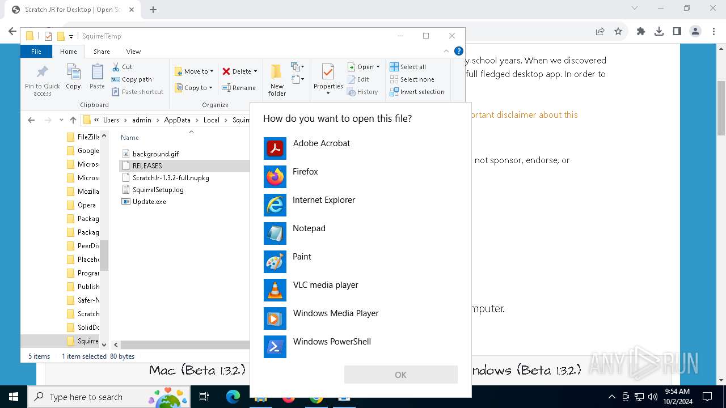The image size is (726, 408).
Task: Choose Adobe Acrobat to open the file
Action: 361,148
